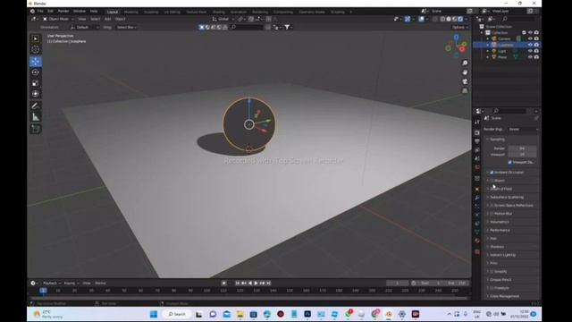Switch to the Animation workspace tab

[x=239, y=12]
